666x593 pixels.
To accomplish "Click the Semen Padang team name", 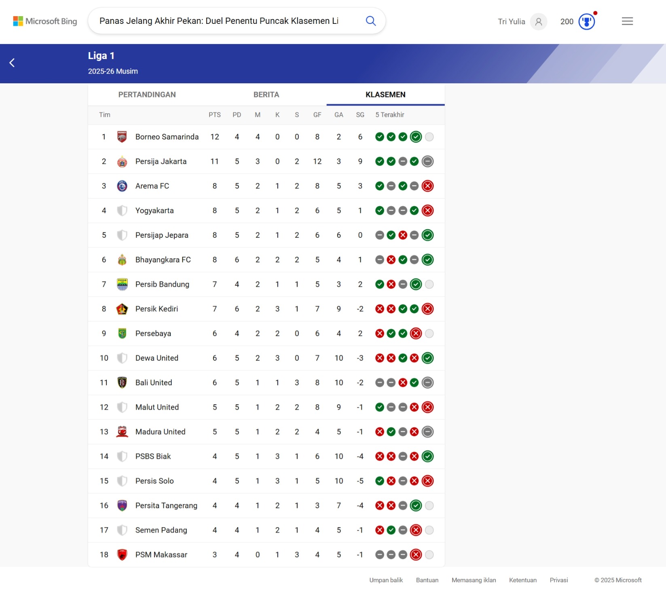I will pyautogui.click(x=161, y=530).
